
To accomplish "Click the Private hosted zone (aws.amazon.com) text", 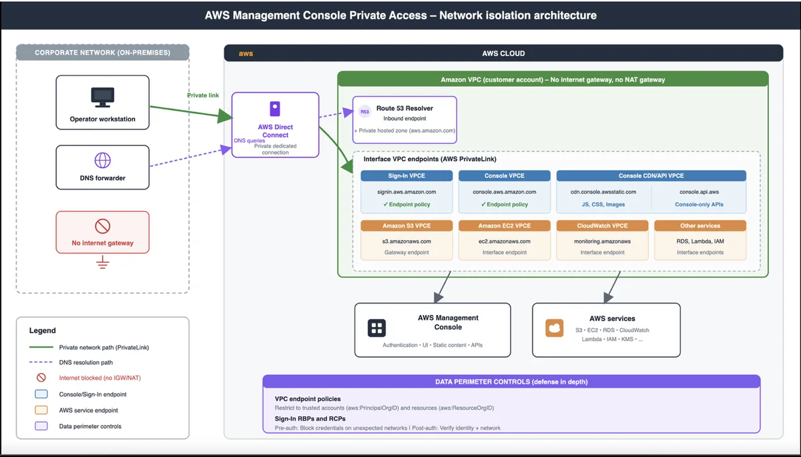I will click(405, 131).
